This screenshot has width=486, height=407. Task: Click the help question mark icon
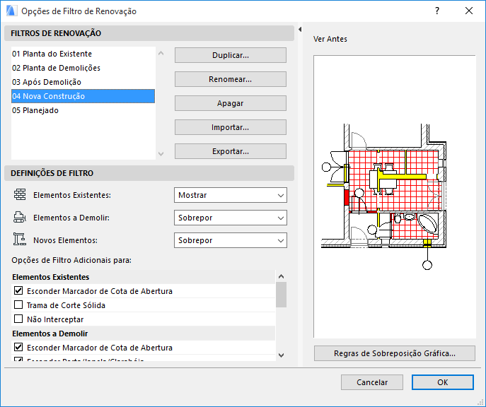click(x=437, y=11)
